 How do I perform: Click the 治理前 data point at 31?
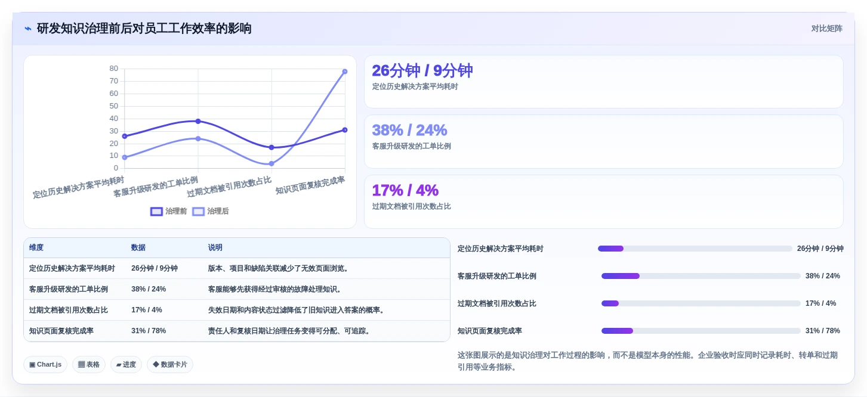click(345, 130)
